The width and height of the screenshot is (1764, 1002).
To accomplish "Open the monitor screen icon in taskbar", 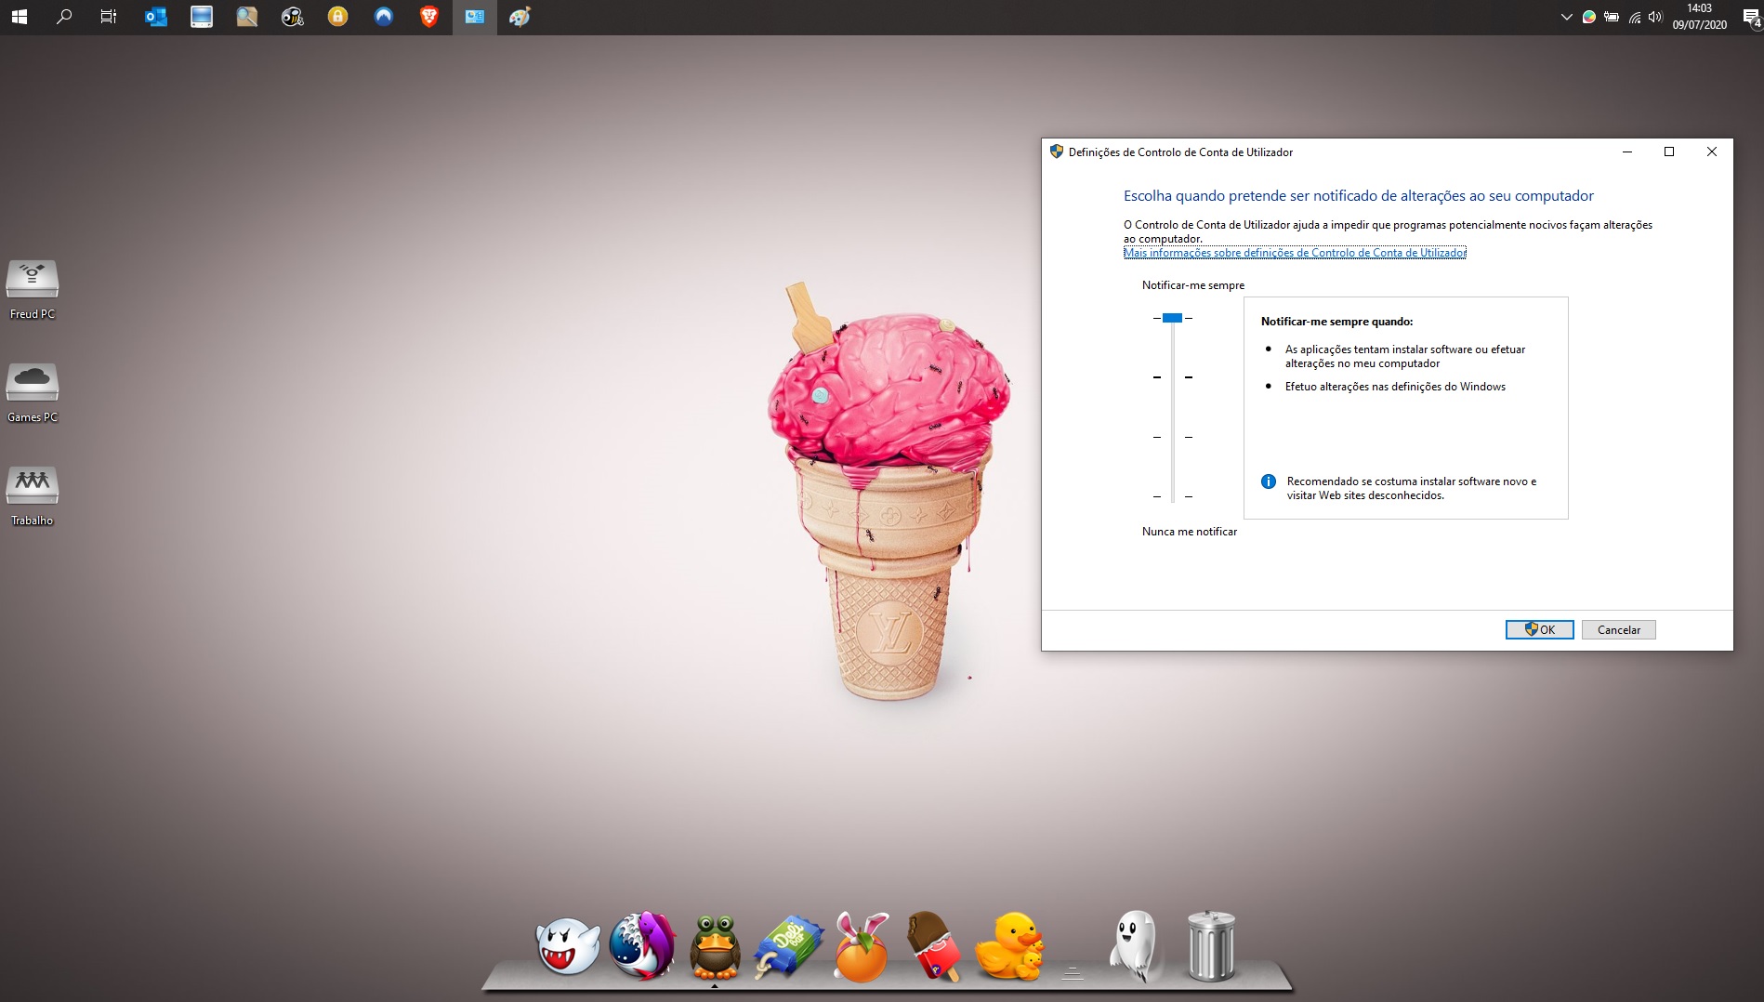I will pyautogui.click(x=201, y=17).
